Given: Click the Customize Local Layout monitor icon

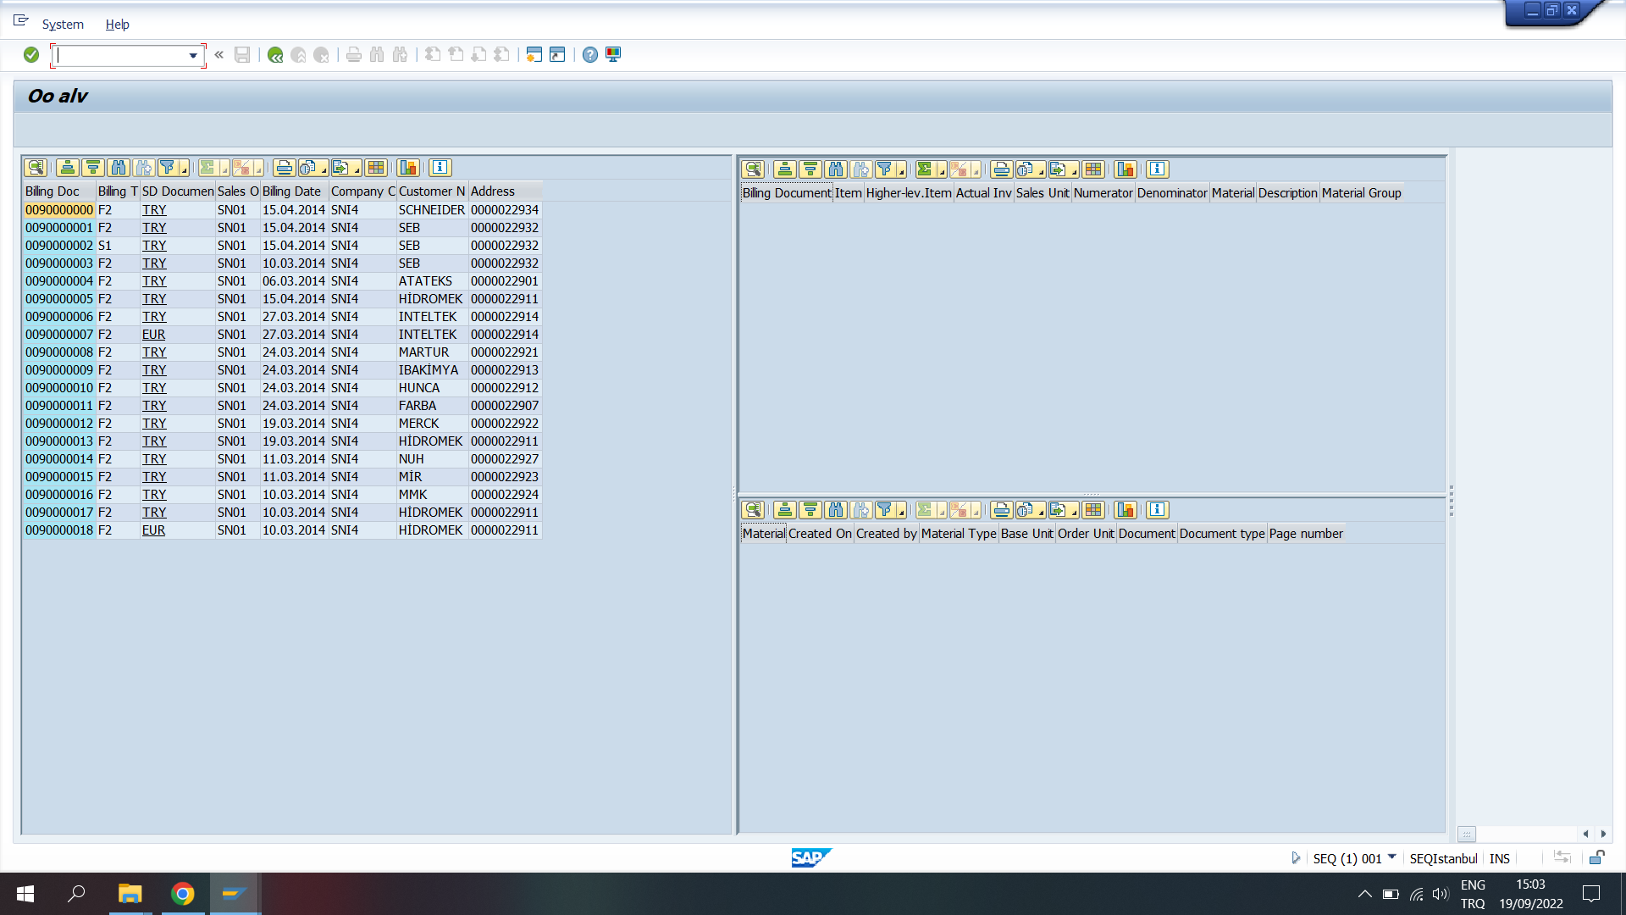Looking at the screenshot, I should 613,55.
